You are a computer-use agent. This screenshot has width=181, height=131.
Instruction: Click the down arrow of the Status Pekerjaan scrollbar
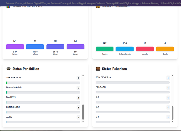coord(173,122)
